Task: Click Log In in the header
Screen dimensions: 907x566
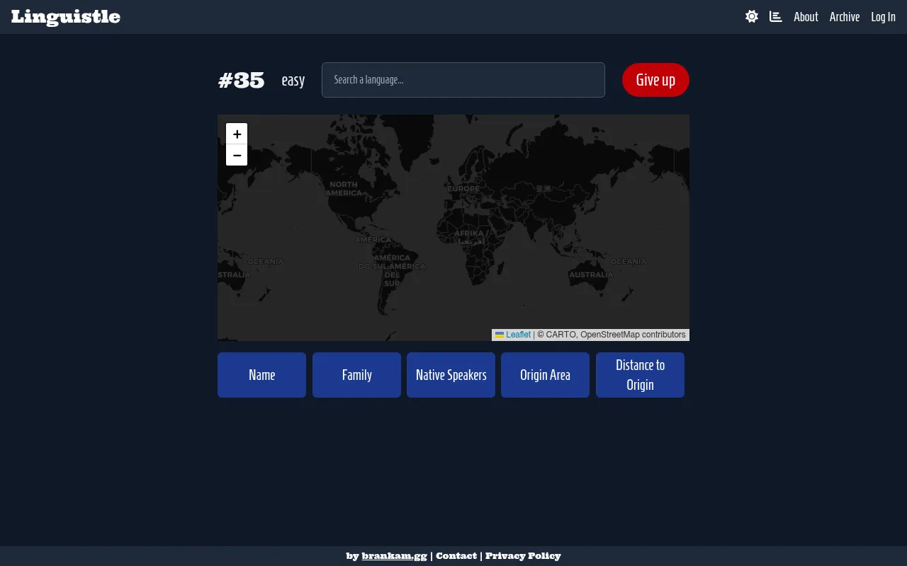Action: (883, 17)
